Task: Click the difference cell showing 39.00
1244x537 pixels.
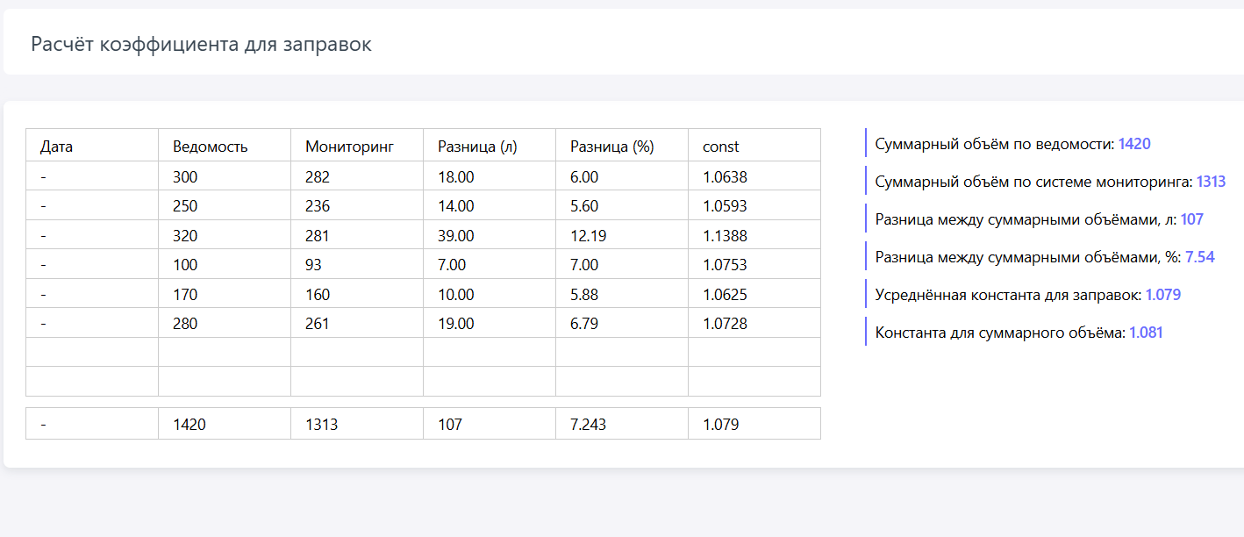Action: [x=489, y=235]
